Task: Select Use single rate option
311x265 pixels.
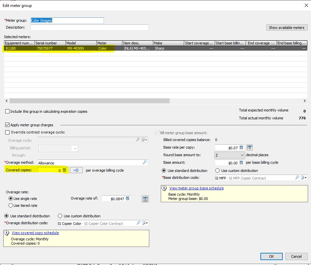Action: coord(11,198)
